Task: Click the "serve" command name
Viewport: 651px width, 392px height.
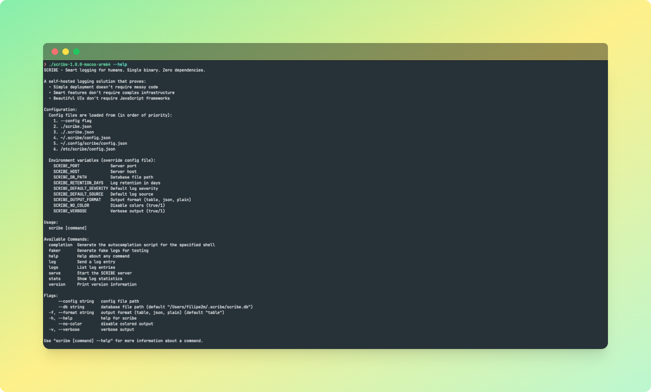Action: [x=54, y=273]
